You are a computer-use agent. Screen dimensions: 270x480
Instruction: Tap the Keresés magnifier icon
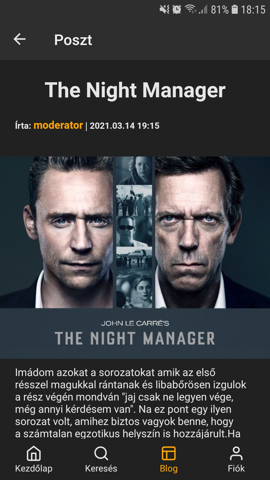[101, 453]
